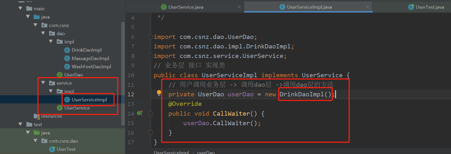Click the UserServiceImpl.java tab class icon
This screenshot has width=451, height=154.
tap(283, 7)
